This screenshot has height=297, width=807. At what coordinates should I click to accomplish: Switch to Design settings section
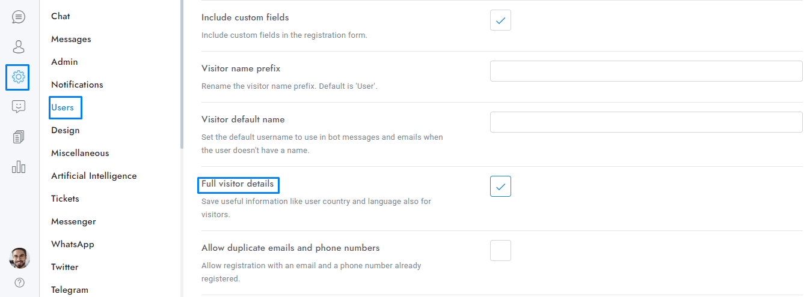(65, 130)
